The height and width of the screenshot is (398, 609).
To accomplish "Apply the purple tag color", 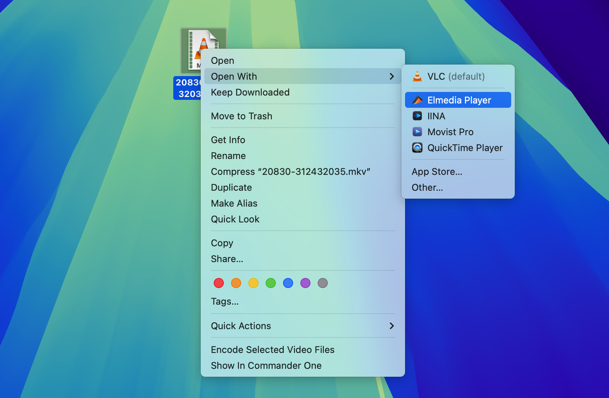I will [x=305, y=283].
